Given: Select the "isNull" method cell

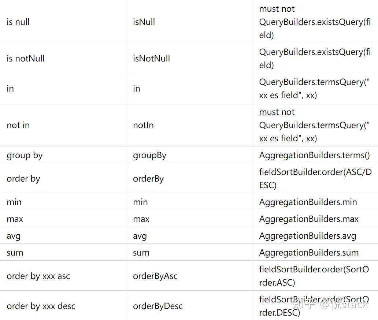Looking at the screenshot, I should (144, 22).
